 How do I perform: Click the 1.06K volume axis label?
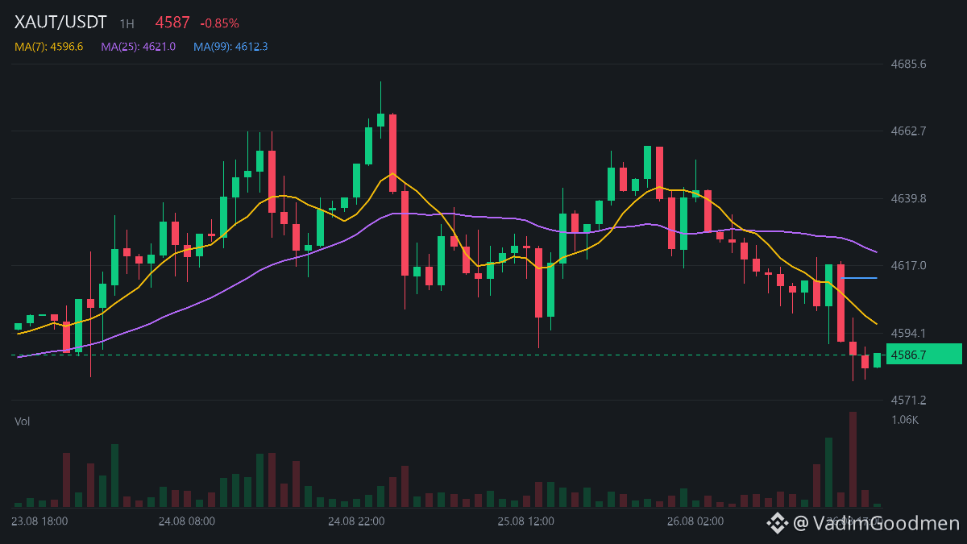point(905,419)
